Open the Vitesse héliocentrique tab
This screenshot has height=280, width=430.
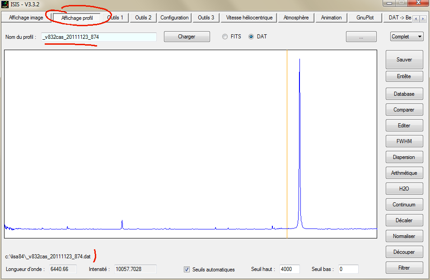point(249,18)
